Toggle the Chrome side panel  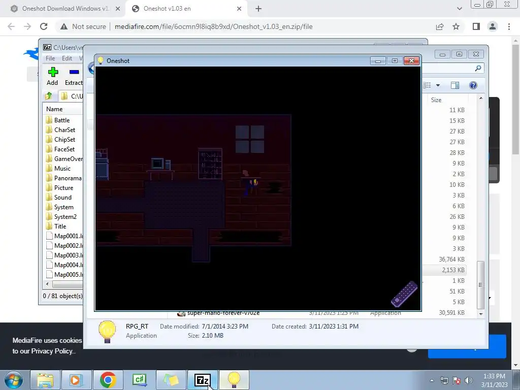pyautogui.click(x=476, y=26)
